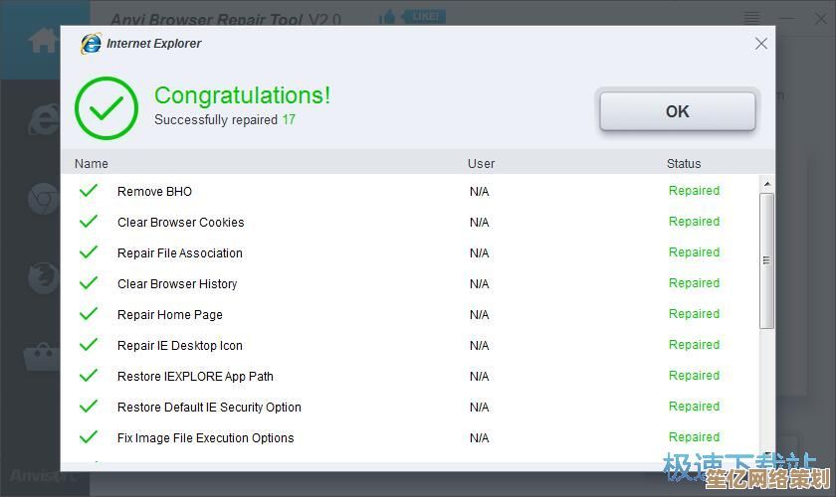This screenshot has height=497, width=836.
Task: Click the Status column header
Action: click(x=684, y=163)
